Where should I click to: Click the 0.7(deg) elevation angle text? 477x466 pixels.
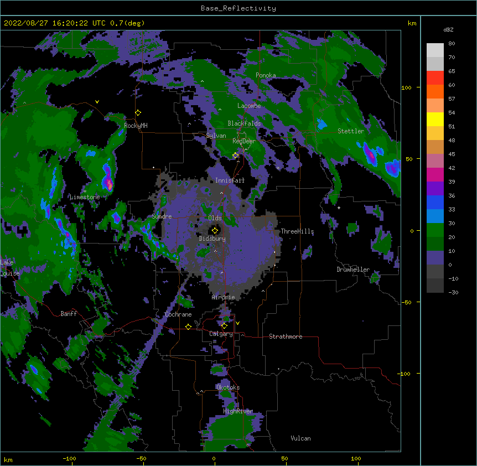127,23
